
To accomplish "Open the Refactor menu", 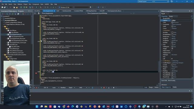I will [x=20, y=4].
